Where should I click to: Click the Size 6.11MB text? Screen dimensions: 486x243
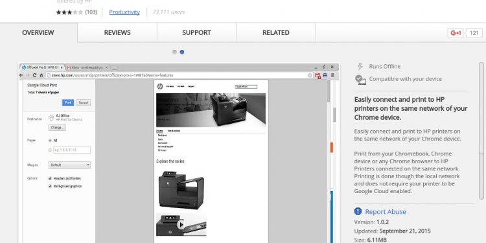(370, 240)
